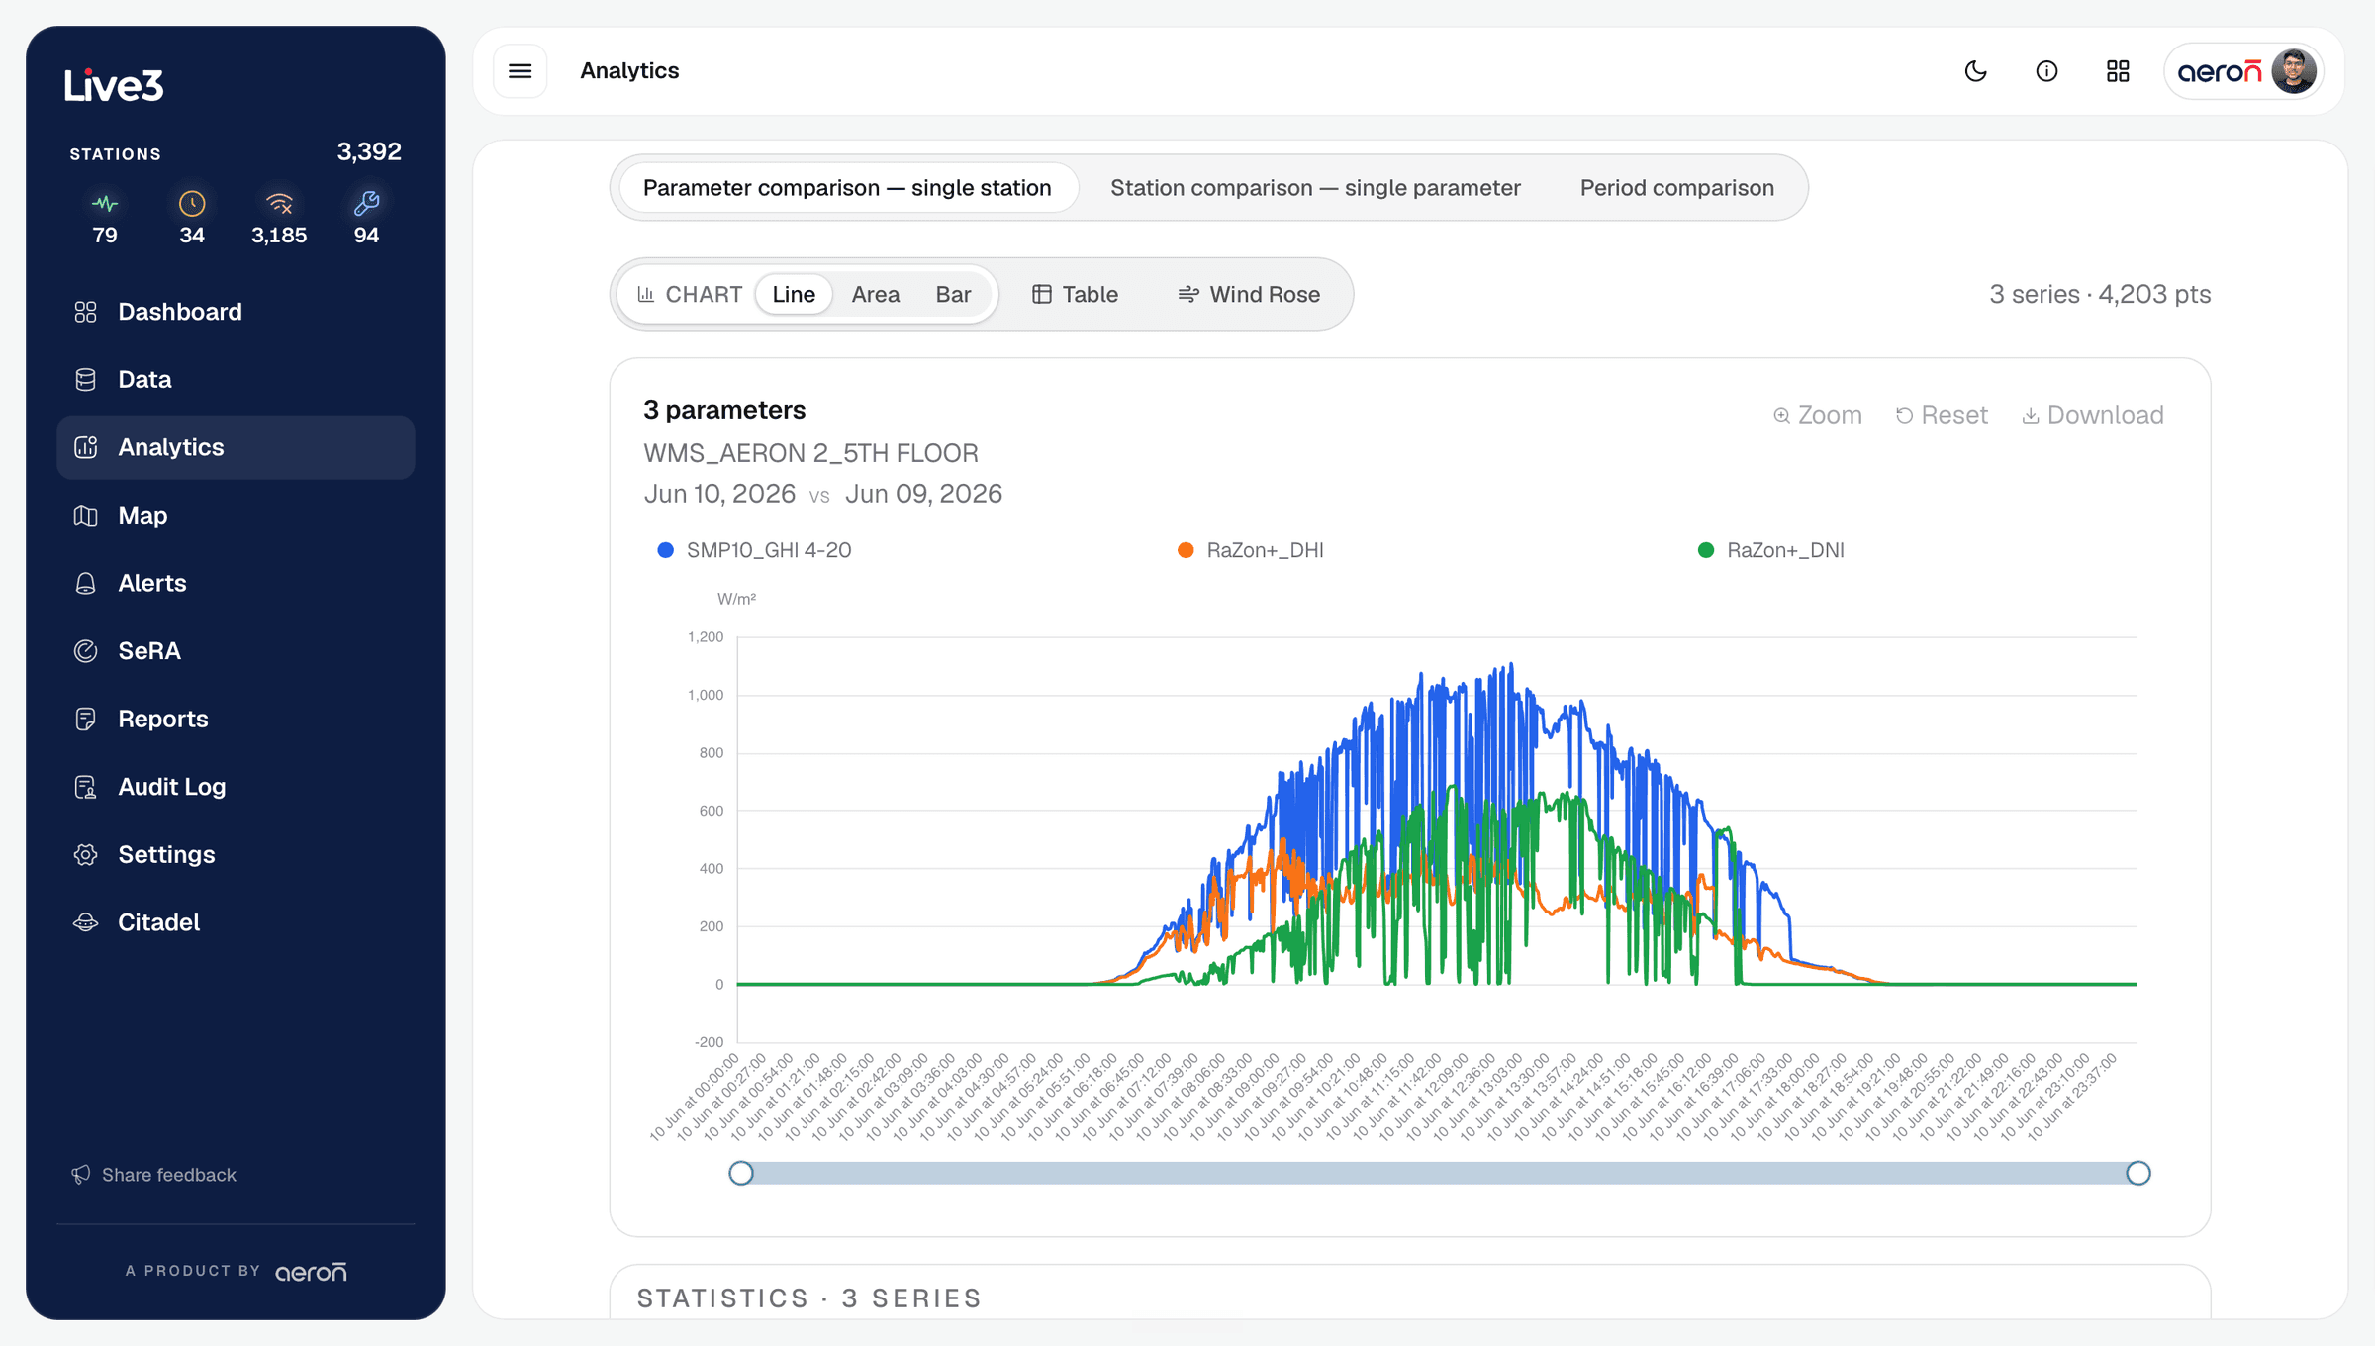Toggle dark mode moon icon
The width and height of the screenshot is (2375, 1346).
tap(1975, 71)
